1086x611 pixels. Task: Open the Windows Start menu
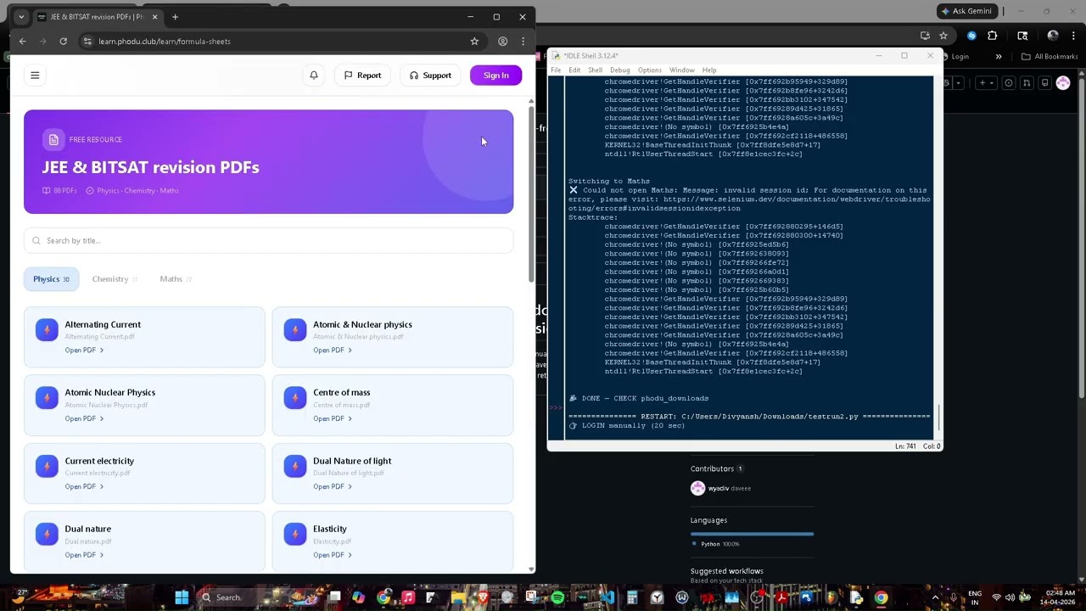tap(181, 597)
